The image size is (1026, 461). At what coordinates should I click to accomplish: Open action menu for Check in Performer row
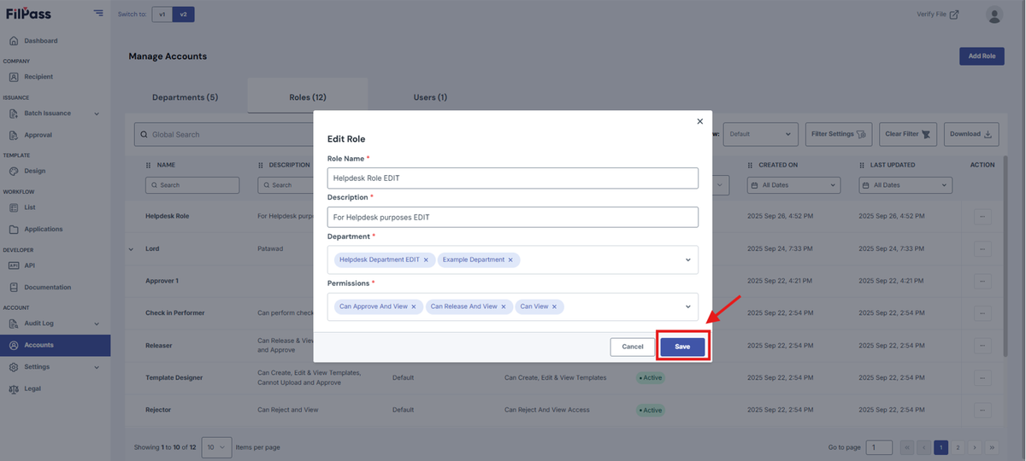tap(982, 312)
